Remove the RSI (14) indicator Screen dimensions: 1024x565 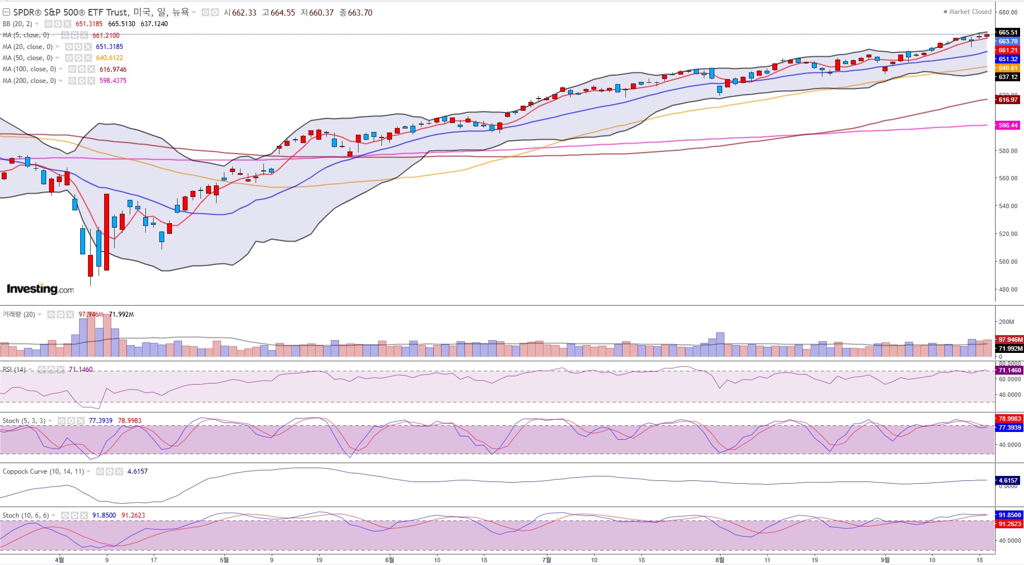60,370
